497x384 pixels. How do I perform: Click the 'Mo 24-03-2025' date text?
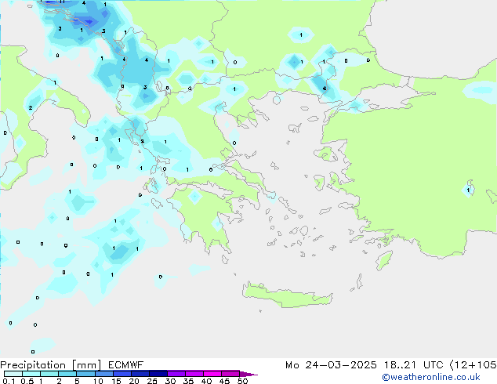point(331,365)
